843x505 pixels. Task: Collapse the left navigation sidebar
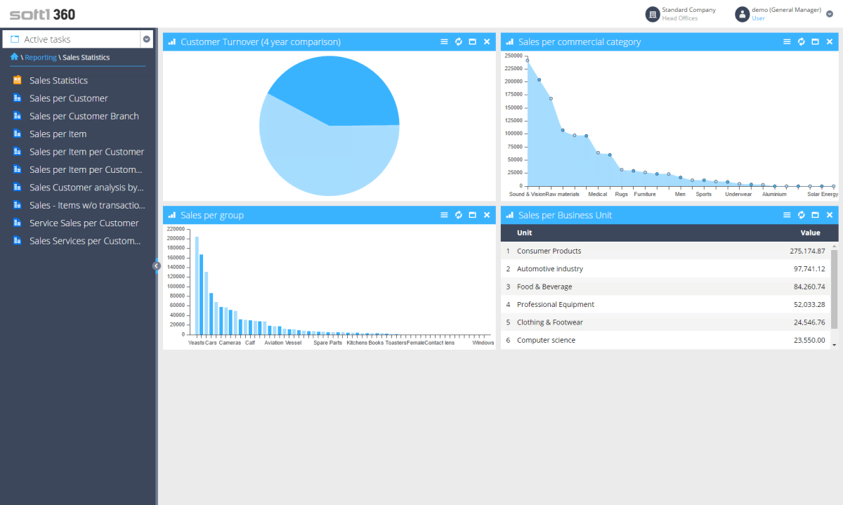click(156, 265)
